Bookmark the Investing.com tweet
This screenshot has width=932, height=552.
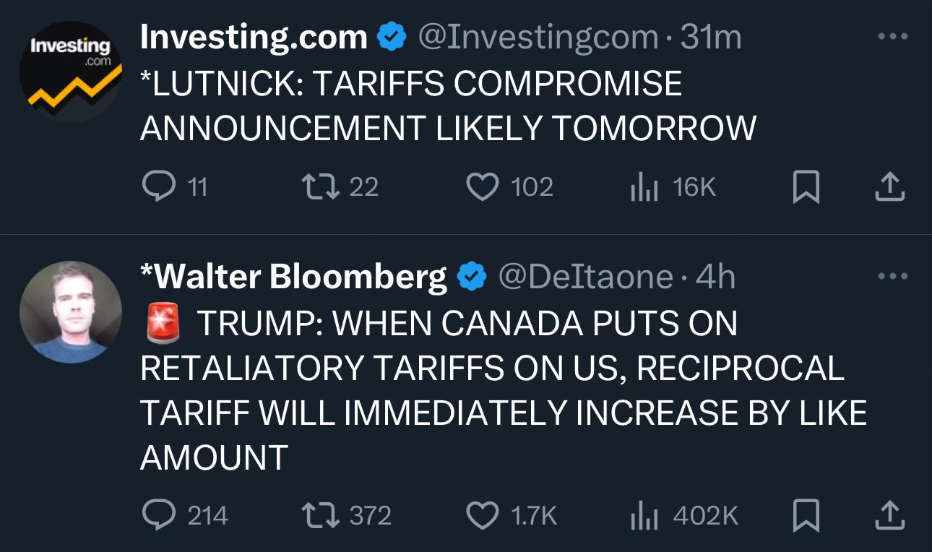(806, 187)
